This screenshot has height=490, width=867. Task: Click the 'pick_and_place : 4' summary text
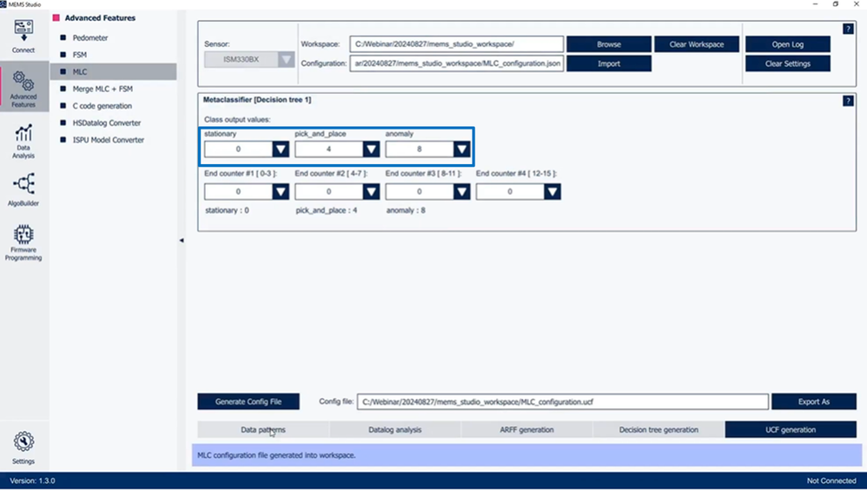pos(327,210)
